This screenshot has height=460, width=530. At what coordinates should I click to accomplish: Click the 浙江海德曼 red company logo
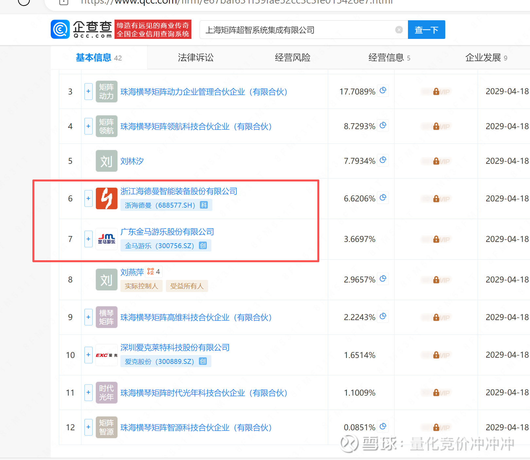click(x=107, y=198)
